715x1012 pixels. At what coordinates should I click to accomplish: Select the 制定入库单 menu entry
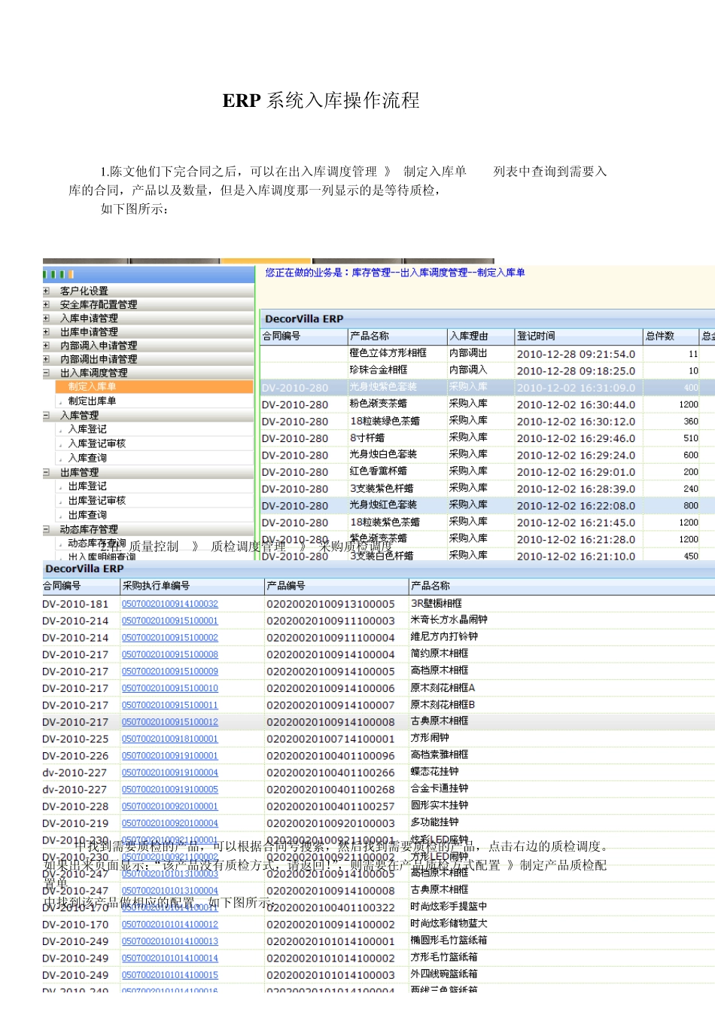point(154,386)
